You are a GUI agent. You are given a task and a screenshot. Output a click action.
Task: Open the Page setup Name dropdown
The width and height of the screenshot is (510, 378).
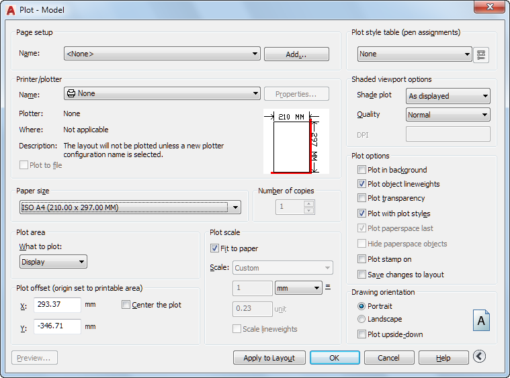tap(162, 54)
